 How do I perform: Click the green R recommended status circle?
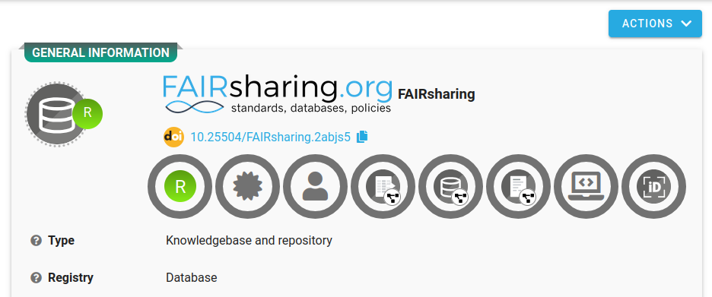pos(180,186)
